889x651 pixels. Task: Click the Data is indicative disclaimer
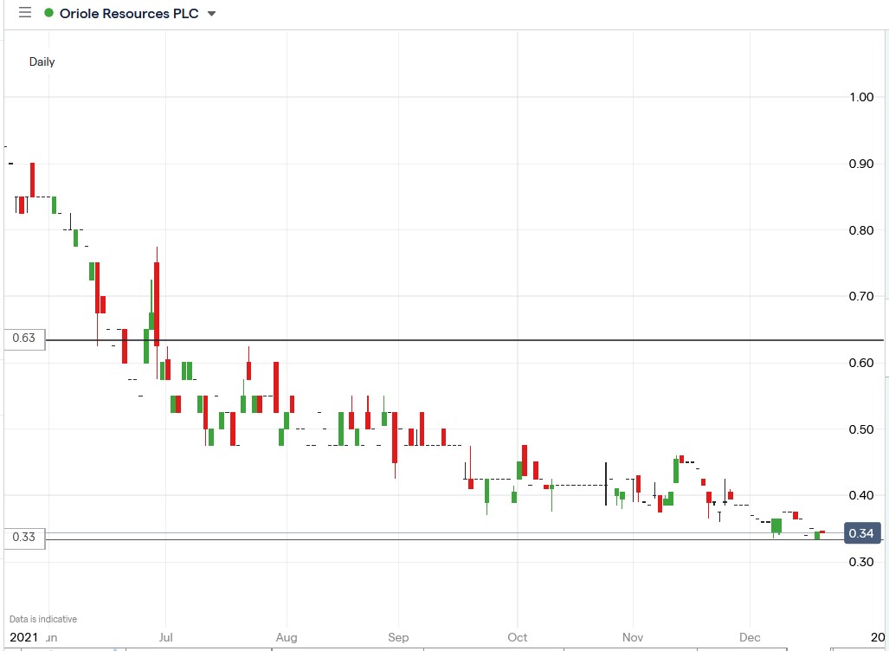[42, 618]
